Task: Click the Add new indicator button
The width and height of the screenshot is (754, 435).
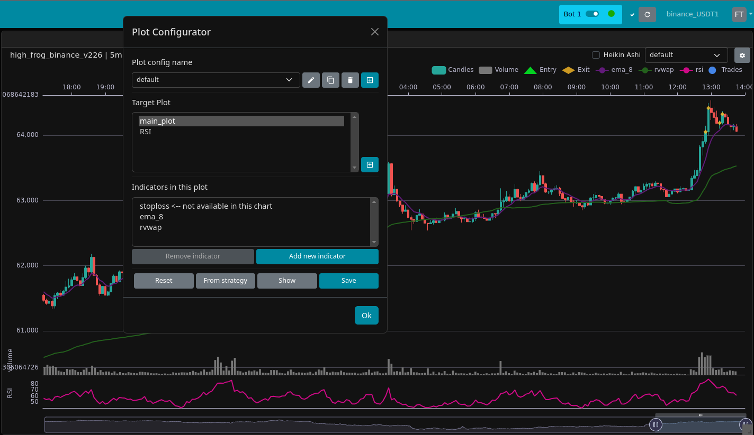Action: pos(317,256)
